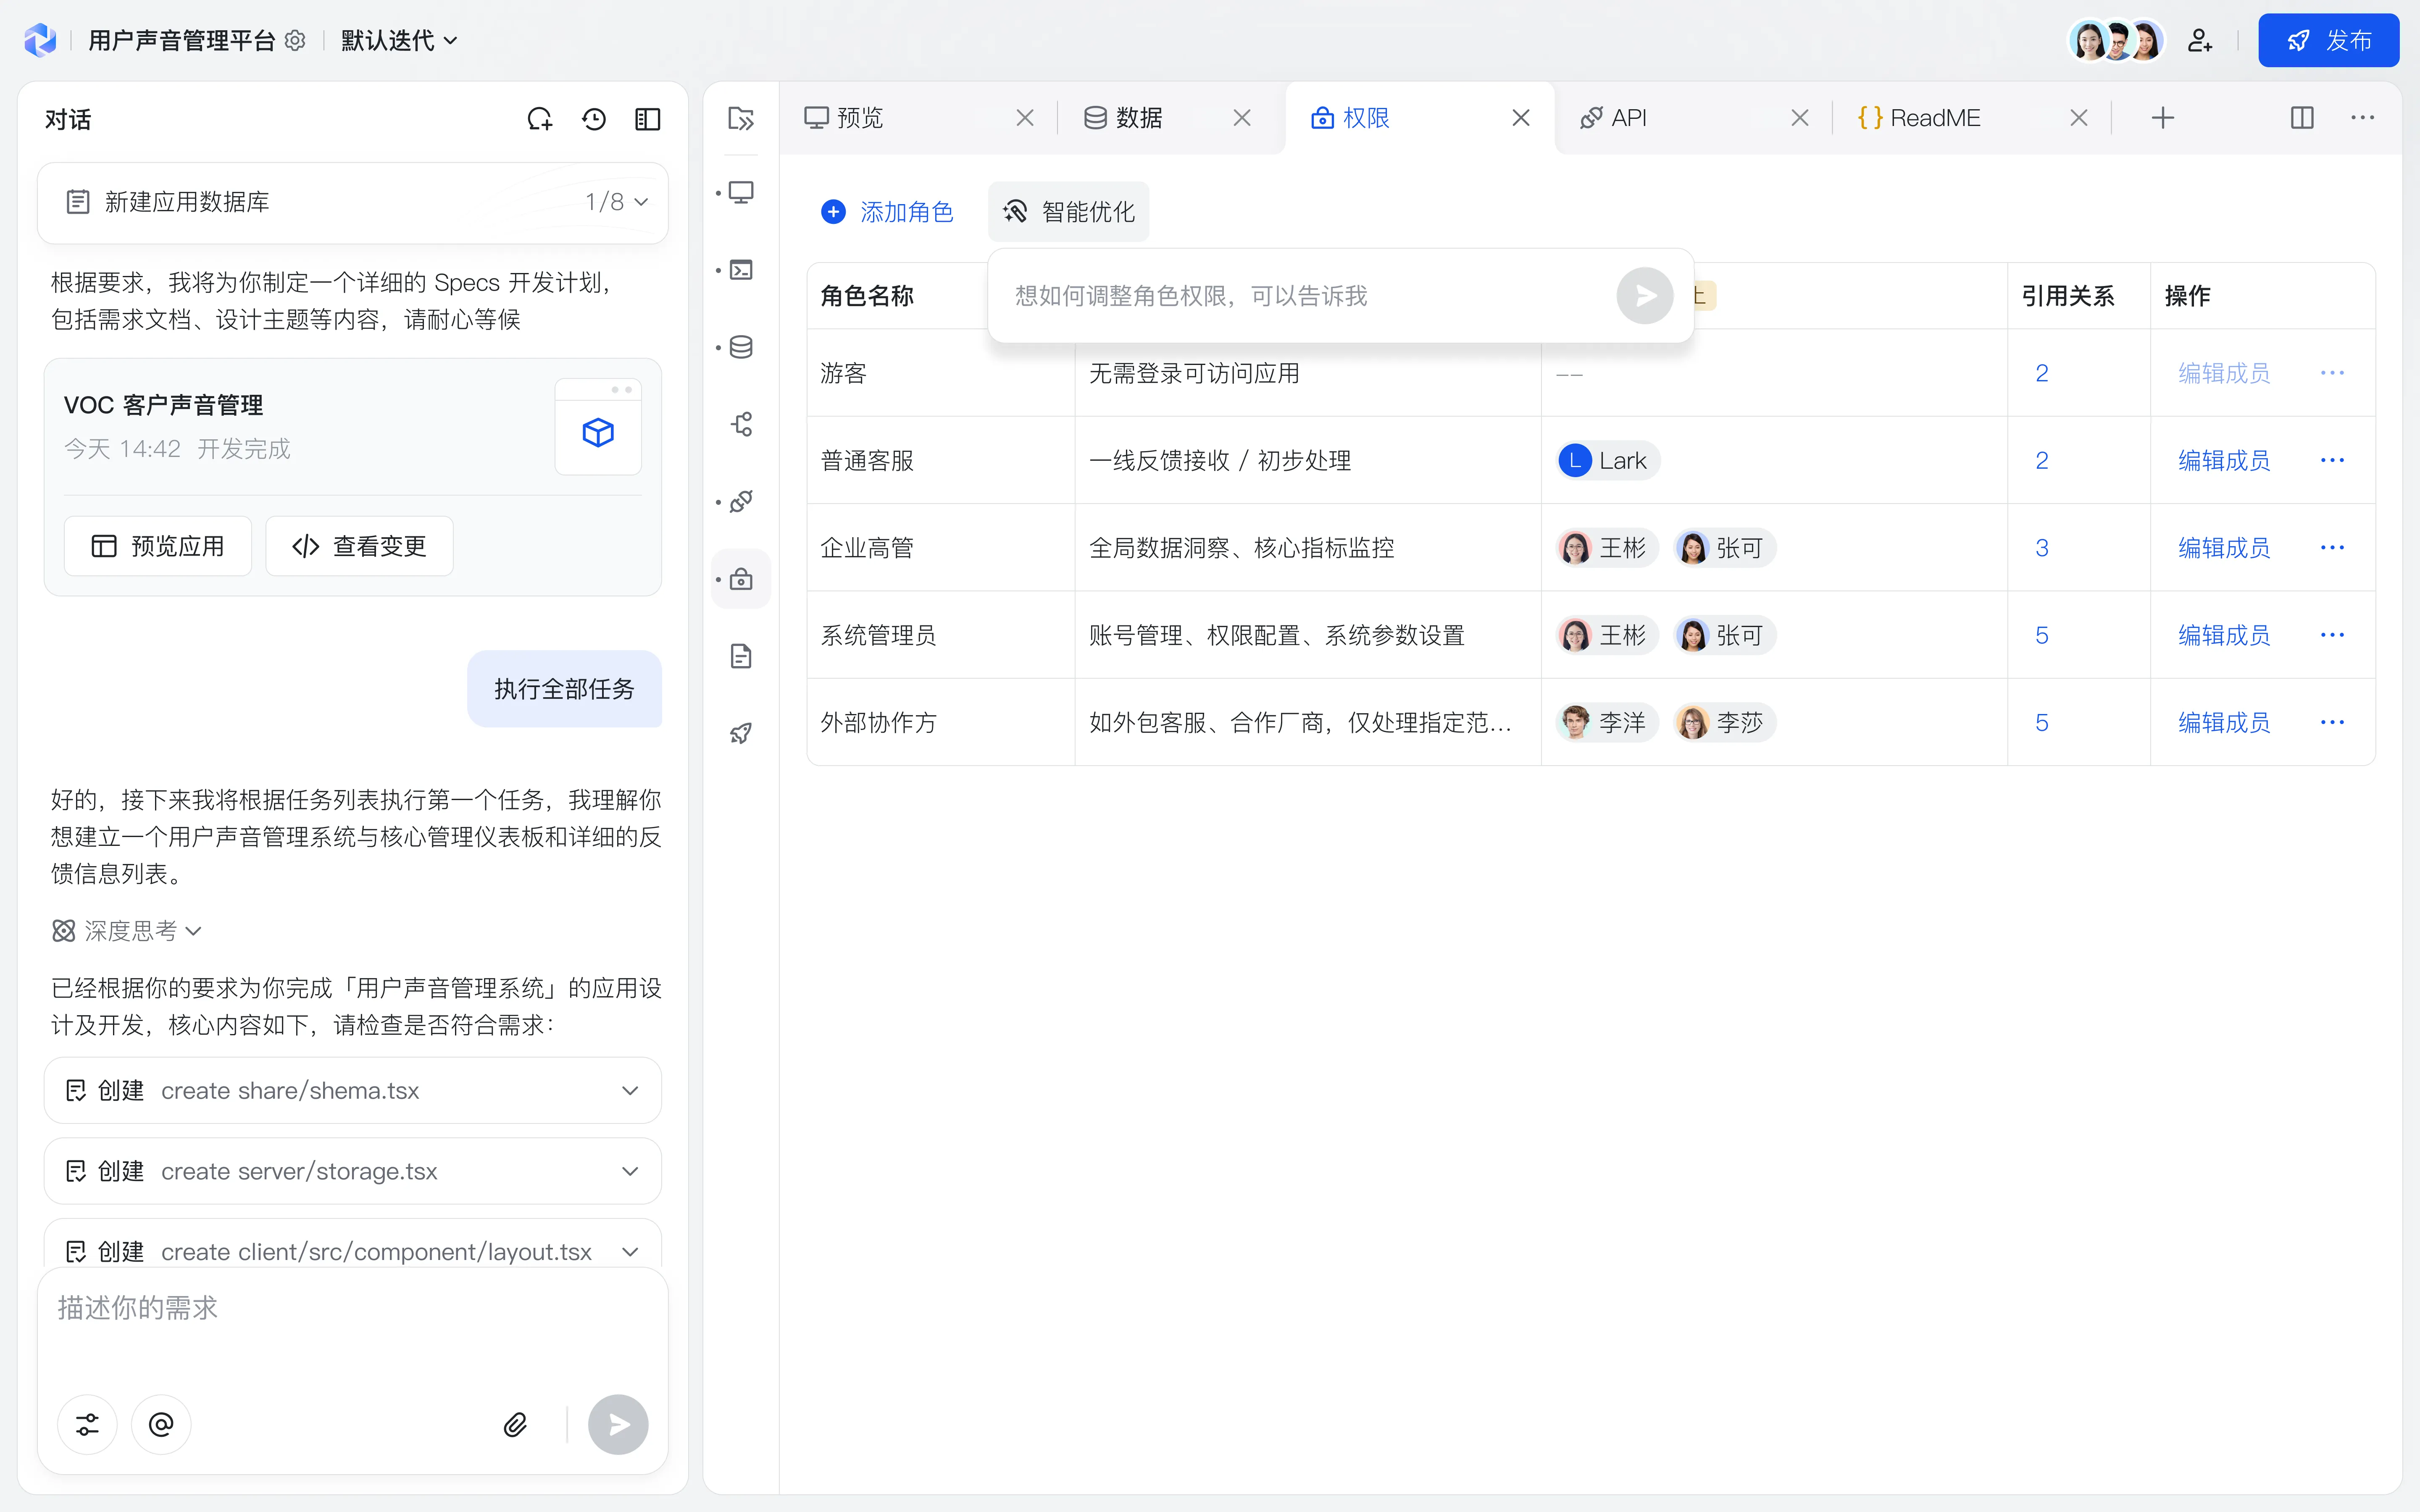This screenshot has width=2420, height=1512.
Task: Start a new conversation icon
Action: (x=540, y=119)
